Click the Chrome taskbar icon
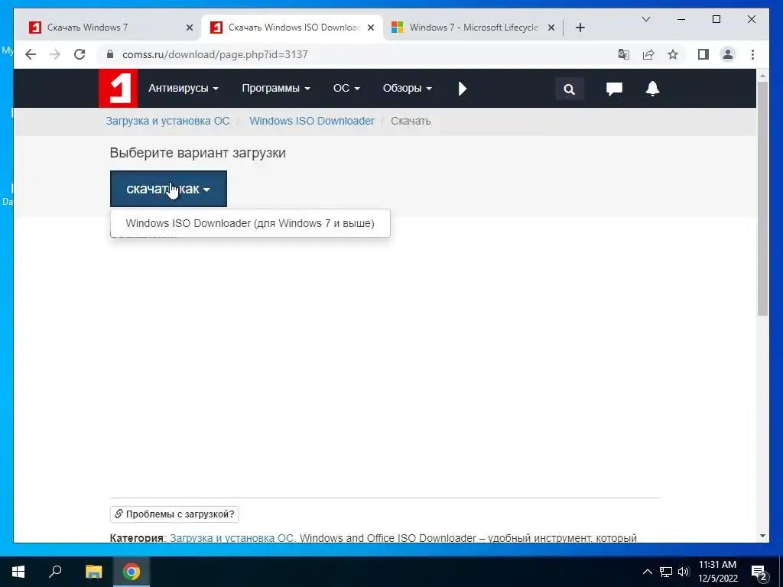783x587 pixels. pyautogui.click(x=132, y=572)
